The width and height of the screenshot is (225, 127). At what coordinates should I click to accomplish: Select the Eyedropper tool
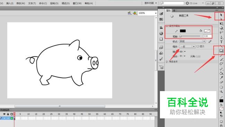coord(221,78)
